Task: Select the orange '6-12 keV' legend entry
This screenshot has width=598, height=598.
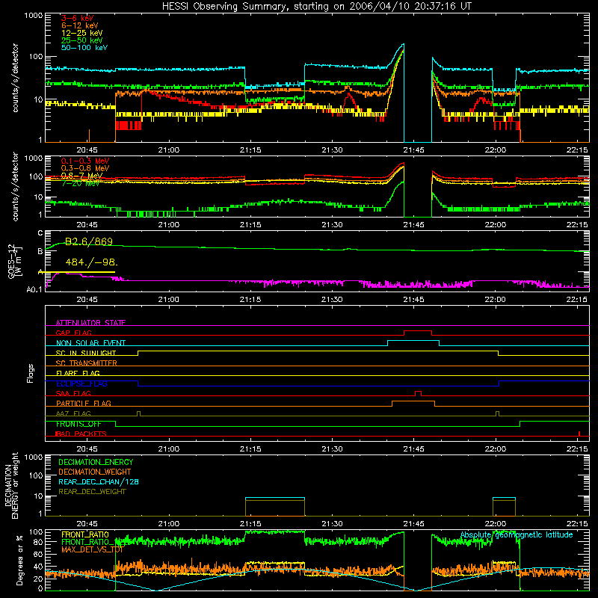Action: 79,25
